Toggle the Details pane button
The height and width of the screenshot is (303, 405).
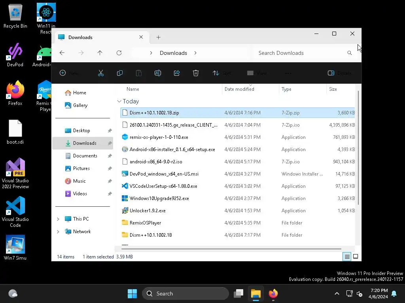click(x=339, y=73)
